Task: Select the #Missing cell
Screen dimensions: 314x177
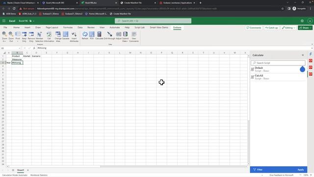Action: coord(17,63)
